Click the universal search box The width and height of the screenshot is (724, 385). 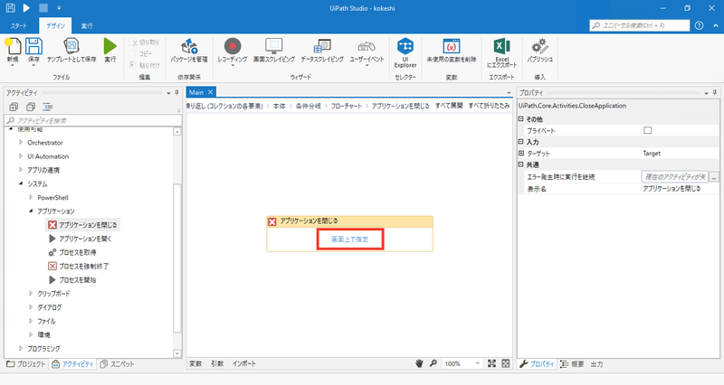click(x=640, y=25)
